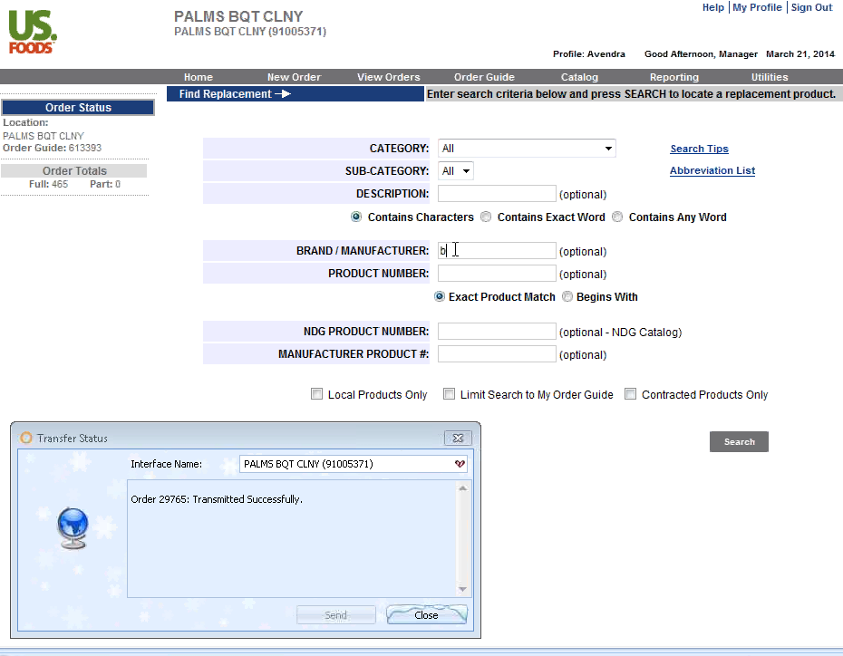Click 'Full: 465' total
The image size is (843, 656).
tap(48, 184)
